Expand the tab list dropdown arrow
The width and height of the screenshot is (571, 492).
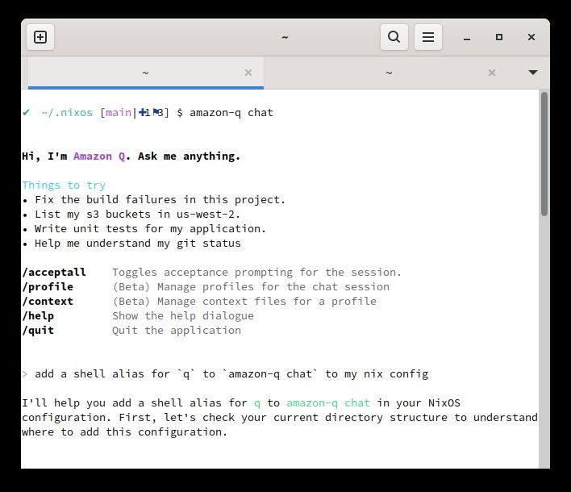point(533,72)
